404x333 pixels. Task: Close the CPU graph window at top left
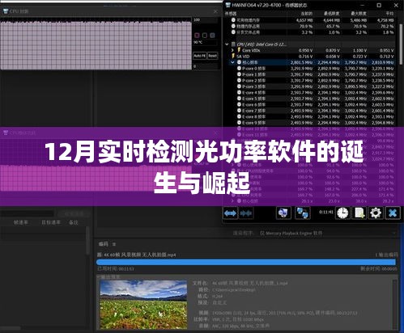(215, 11)
